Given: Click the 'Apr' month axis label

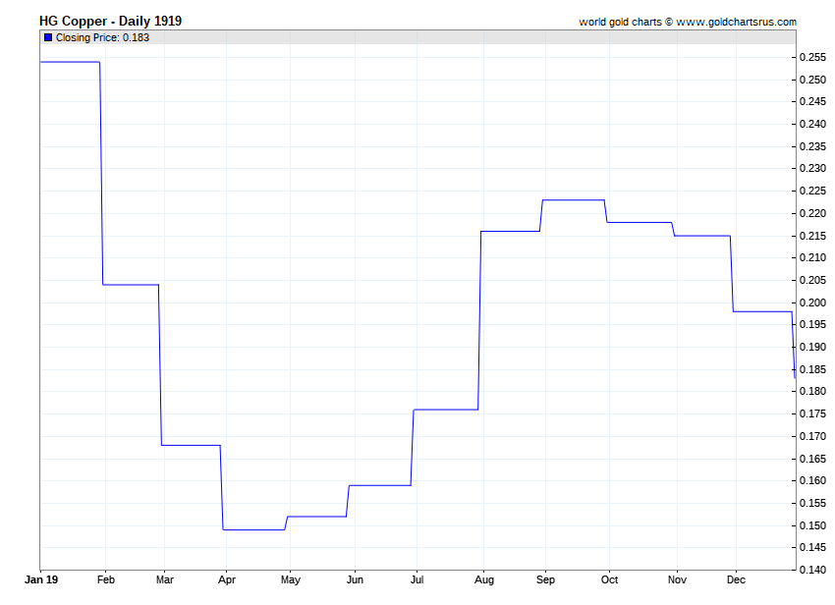Looking at the screenshot, I should [x=227, y=579].
